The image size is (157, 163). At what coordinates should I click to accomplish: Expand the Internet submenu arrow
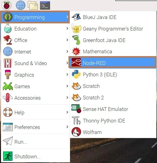pyautogui.click(x=67, y=51)
